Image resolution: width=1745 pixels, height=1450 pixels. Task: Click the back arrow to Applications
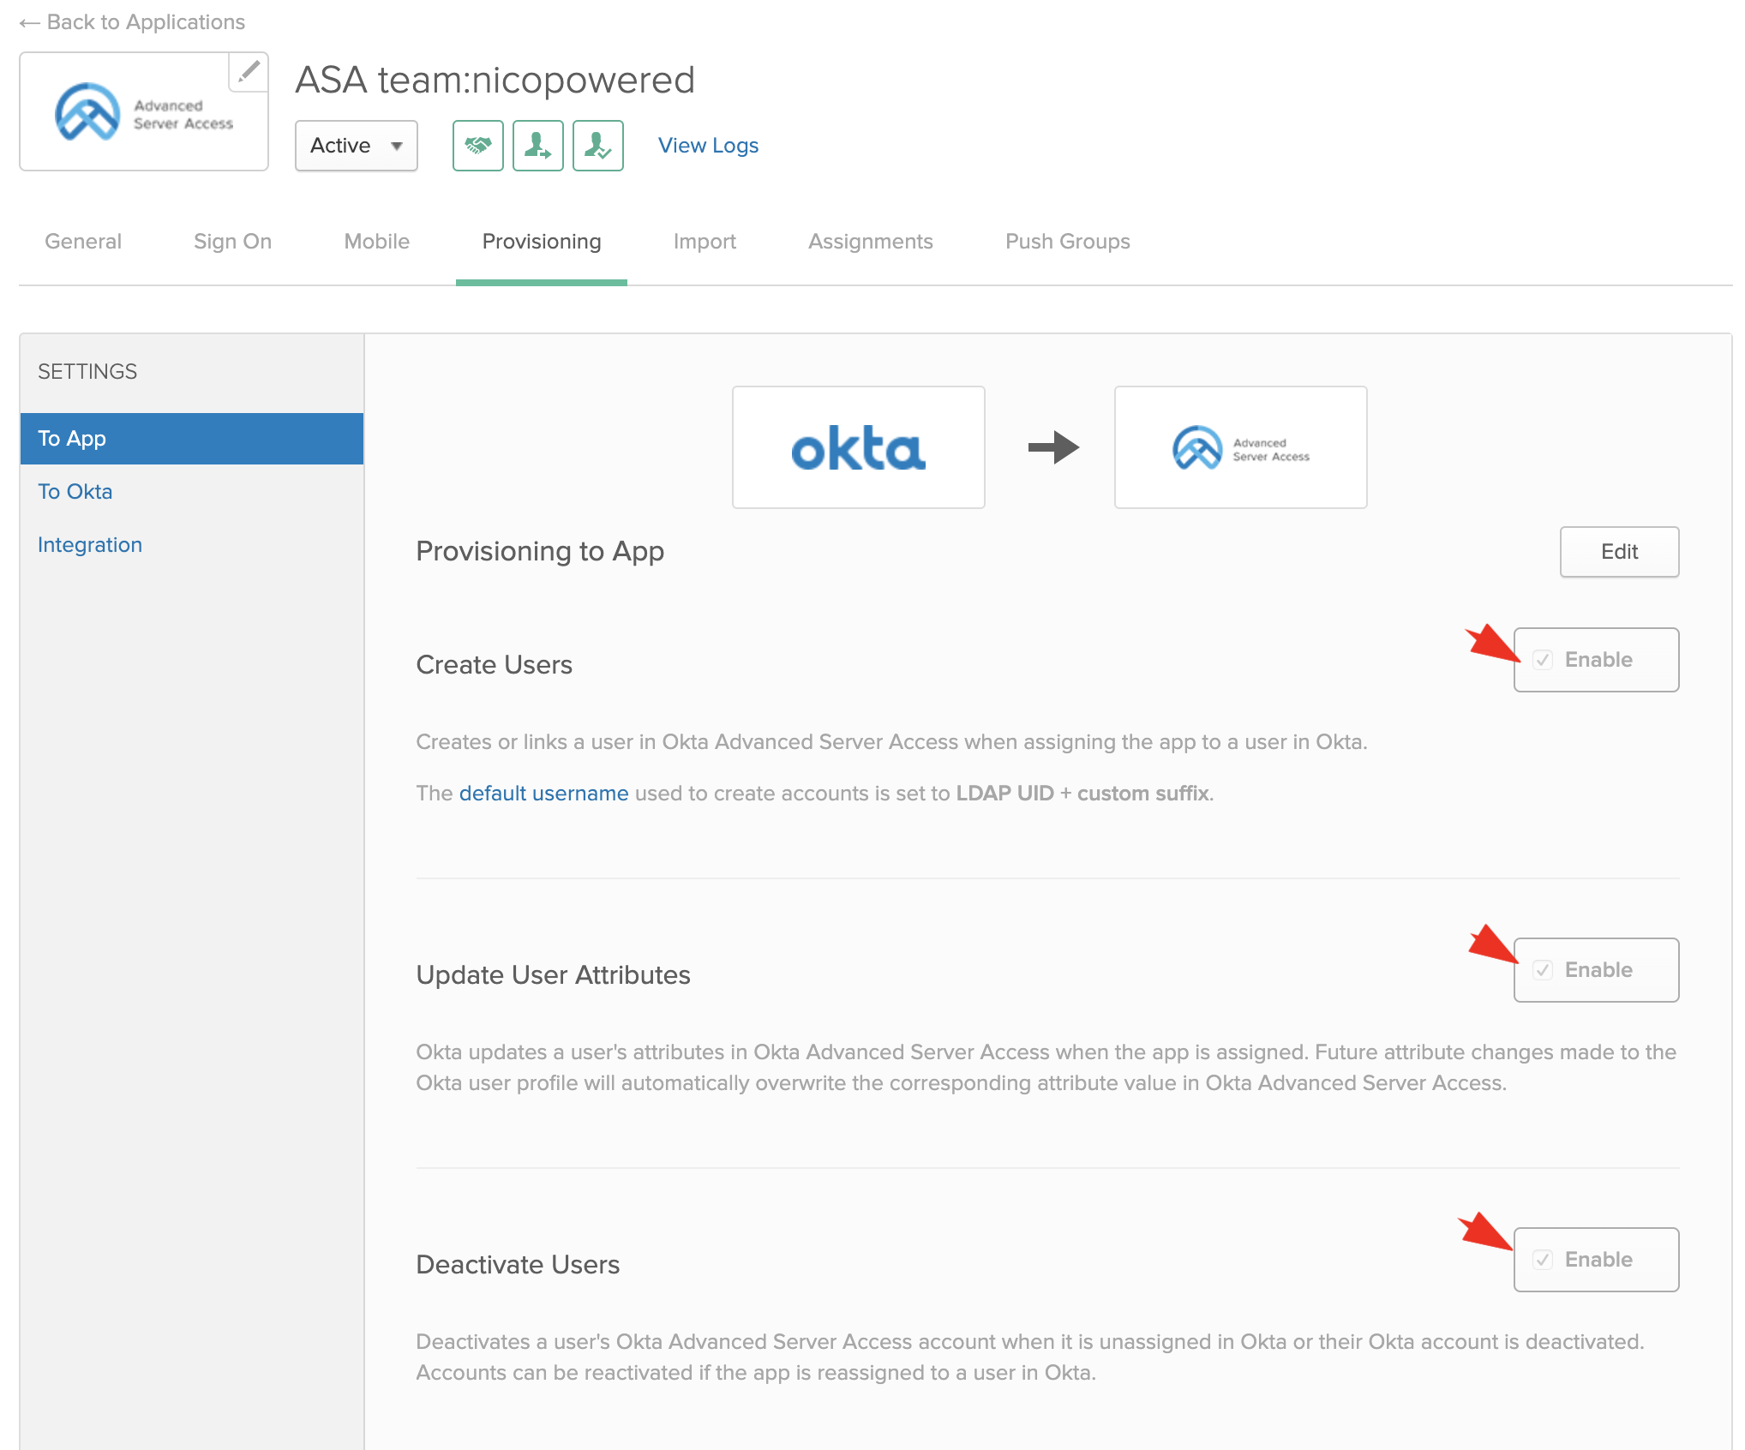point(30,23)
